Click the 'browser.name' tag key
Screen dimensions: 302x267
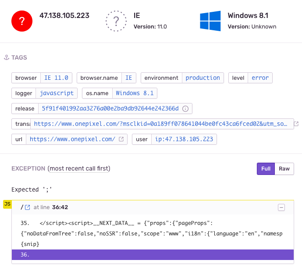(99, 78)
